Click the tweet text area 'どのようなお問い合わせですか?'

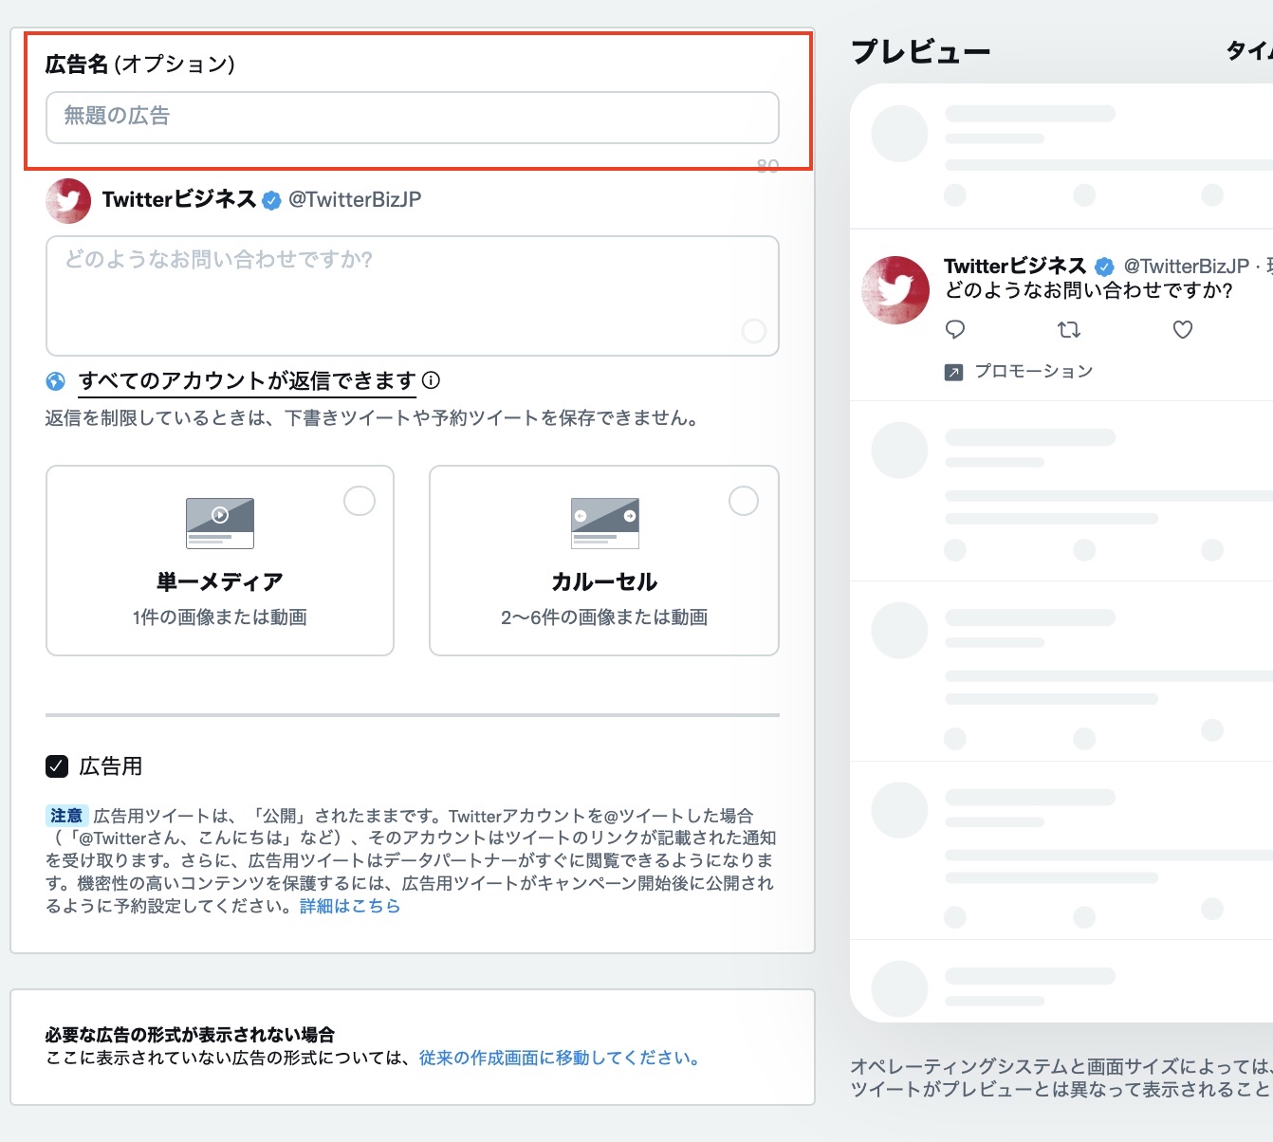413,296
